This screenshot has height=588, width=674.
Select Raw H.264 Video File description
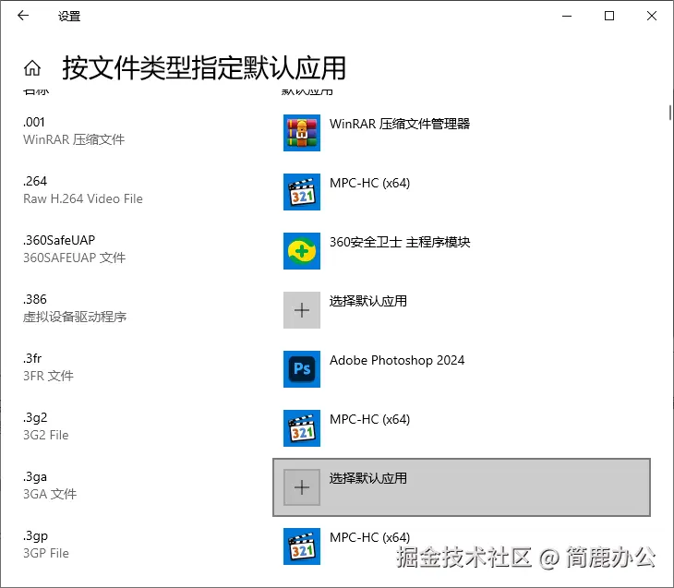click(83, 198)
